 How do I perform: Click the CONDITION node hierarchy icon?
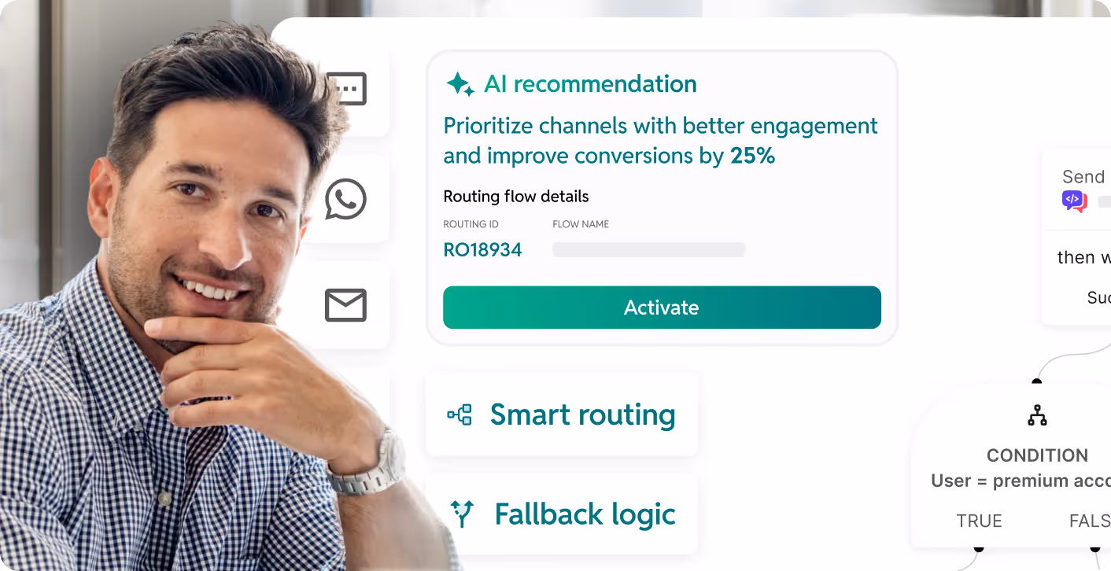point(1037,415)
